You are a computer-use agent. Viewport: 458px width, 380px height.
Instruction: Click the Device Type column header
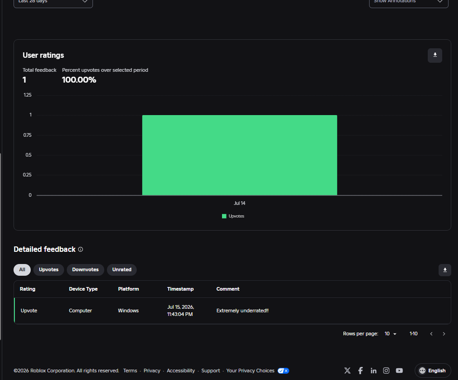tap(83, 289)
